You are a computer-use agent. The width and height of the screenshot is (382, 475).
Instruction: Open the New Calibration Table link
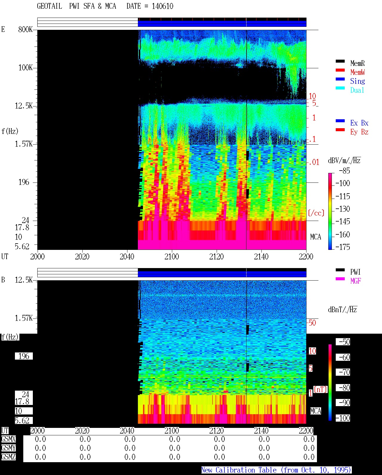pyautogui.click(x=276, y=470)
